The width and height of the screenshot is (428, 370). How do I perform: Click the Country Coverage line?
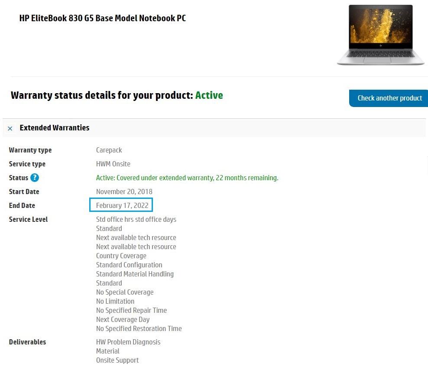point(121,256)
